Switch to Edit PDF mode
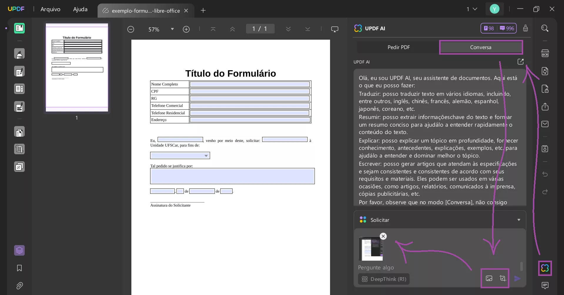Screen dimensions: 564x295 point(19,71)
